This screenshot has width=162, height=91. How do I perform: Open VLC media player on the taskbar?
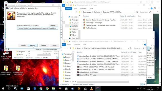91,88
